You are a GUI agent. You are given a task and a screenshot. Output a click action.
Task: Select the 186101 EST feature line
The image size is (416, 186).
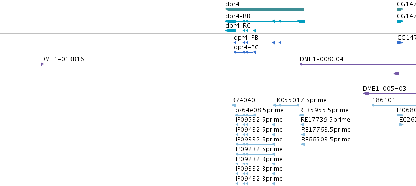(x=394, y=105)
